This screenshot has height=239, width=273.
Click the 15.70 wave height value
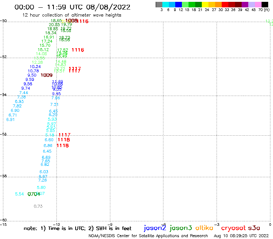click(x=45, y=46)
